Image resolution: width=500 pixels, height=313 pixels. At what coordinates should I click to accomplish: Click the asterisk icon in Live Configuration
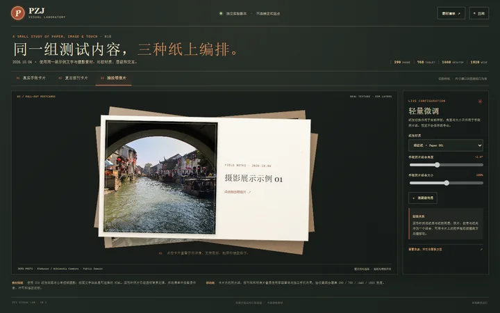pos(480,102)
